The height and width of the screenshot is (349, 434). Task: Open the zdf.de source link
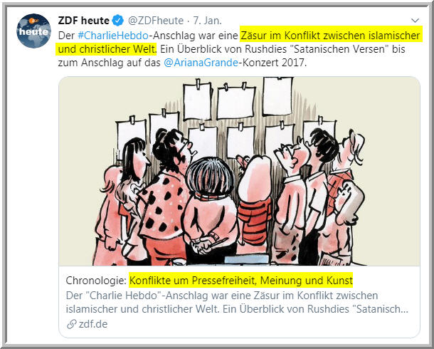93,324
